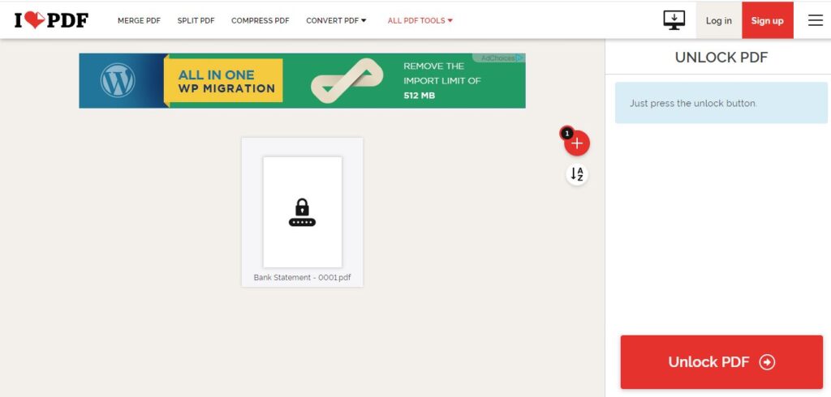Click the iLovePDF logo

click(51, 20)
